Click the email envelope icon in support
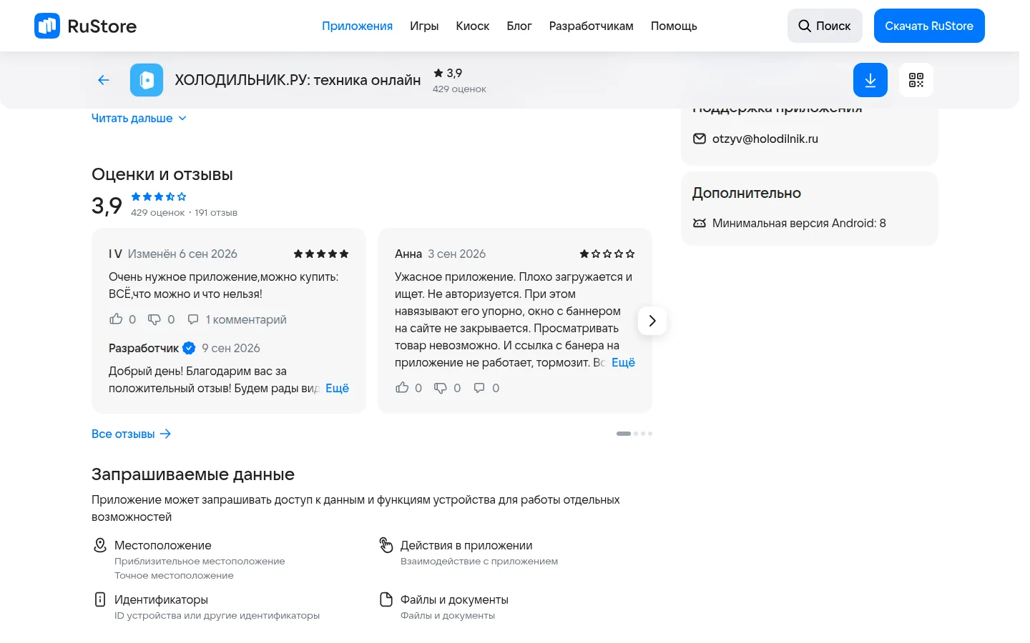 (700, 139)
